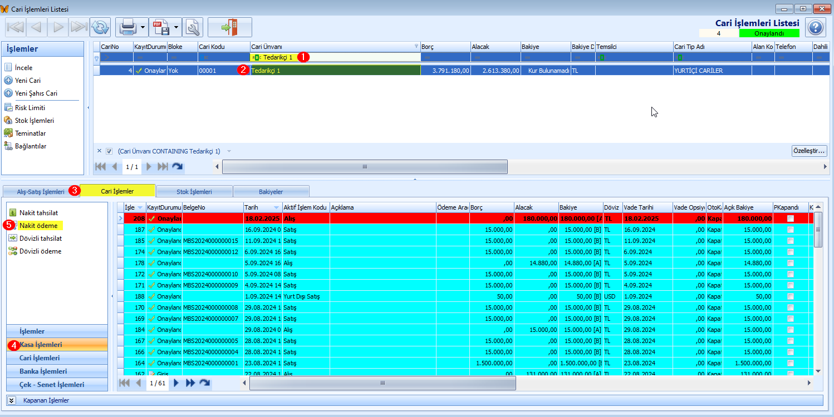Screen dimensions: 834x417
Task: Tick the PKapandı checkbox for record 187
Action: pos(790,230)
